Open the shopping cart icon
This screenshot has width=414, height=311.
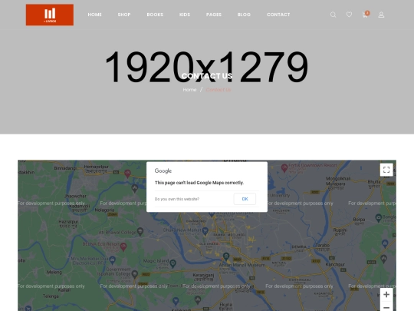(365, 15)
